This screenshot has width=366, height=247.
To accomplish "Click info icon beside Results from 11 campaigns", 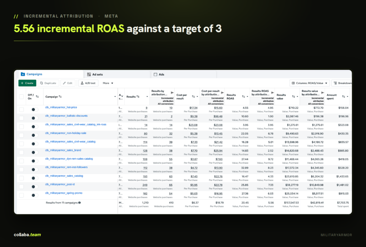I will [80, 203].
